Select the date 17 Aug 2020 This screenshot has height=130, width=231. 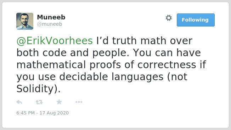pos(54,113)
